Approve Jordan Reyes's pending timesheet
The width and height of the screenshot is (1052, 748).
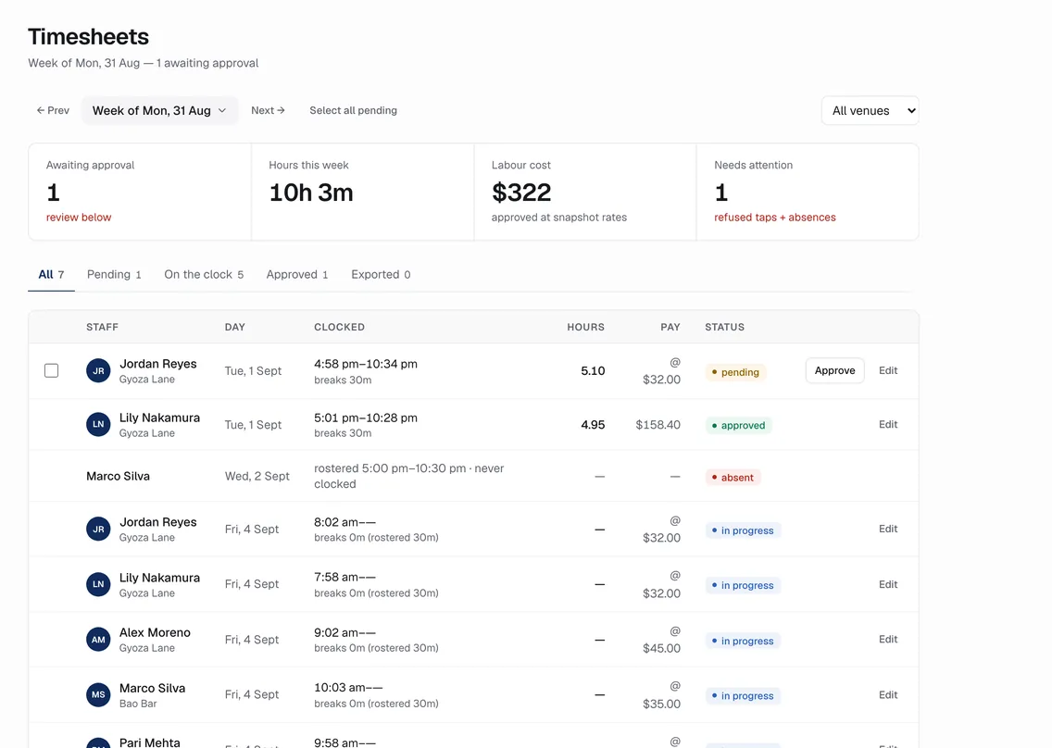(x=834, y=370)
